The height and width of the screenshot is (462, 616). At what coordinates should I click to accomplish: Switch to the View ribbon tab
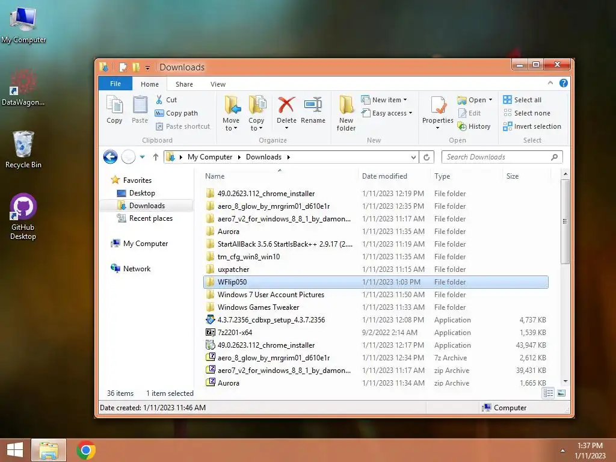point(218,84)
